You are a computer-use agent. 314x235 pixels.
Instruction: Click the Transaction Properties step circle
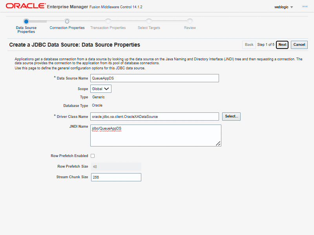tap(108, 21)
